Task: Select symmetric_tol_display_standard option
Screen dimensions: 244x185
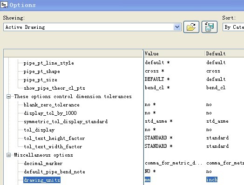Action: pyautogui.click(x=66, y=122)
